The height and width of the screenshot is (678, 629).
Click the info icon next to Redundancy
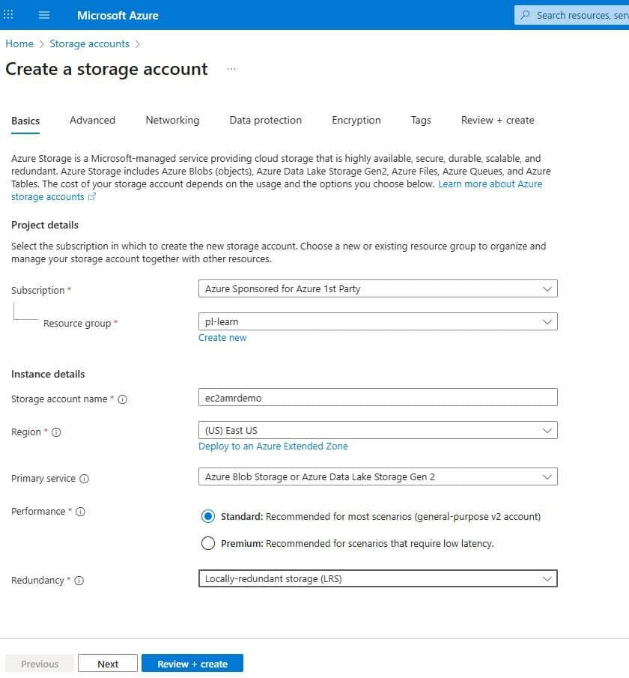point(78,581)
